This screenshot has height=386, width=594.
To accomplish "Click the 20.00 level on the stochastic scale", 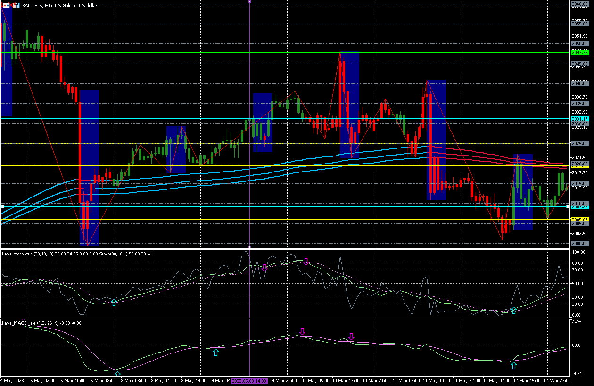I will click(577, 304).
